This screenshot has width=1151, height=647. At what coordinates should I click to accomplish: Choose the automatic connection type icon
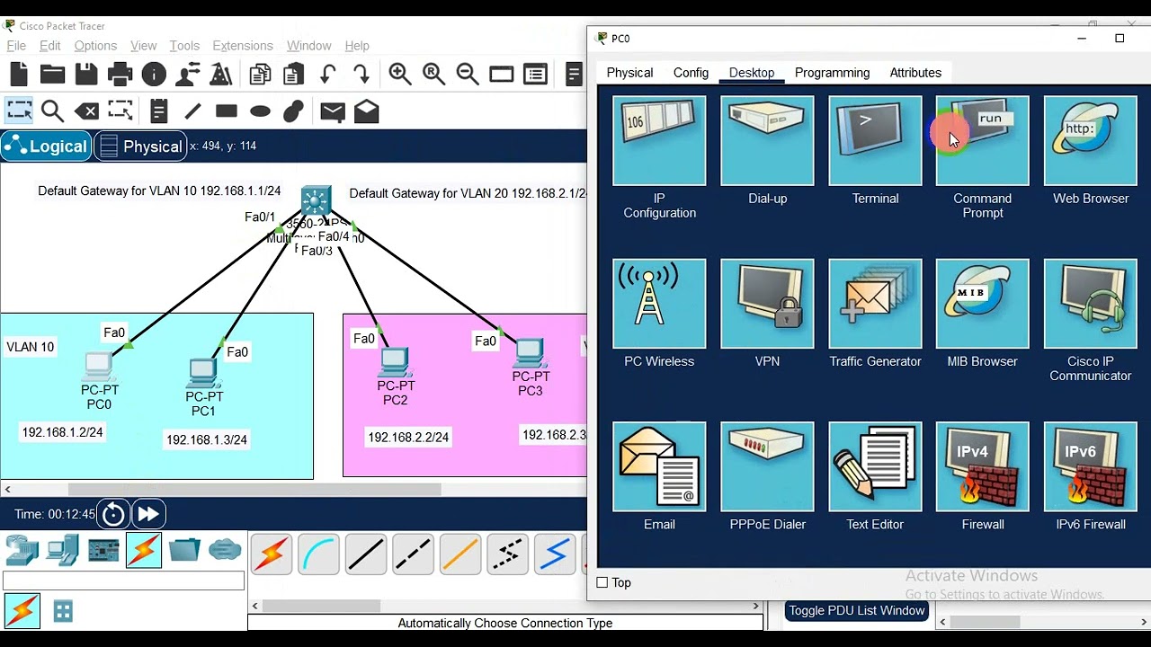[271, 554]
